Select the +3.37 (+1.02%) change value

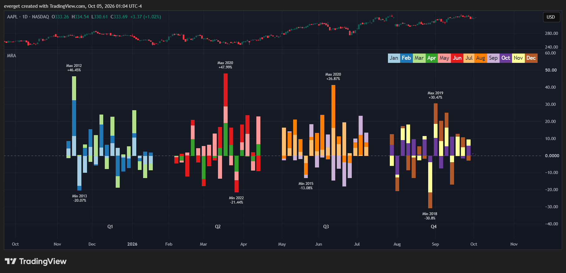click(x=146, y=17)
